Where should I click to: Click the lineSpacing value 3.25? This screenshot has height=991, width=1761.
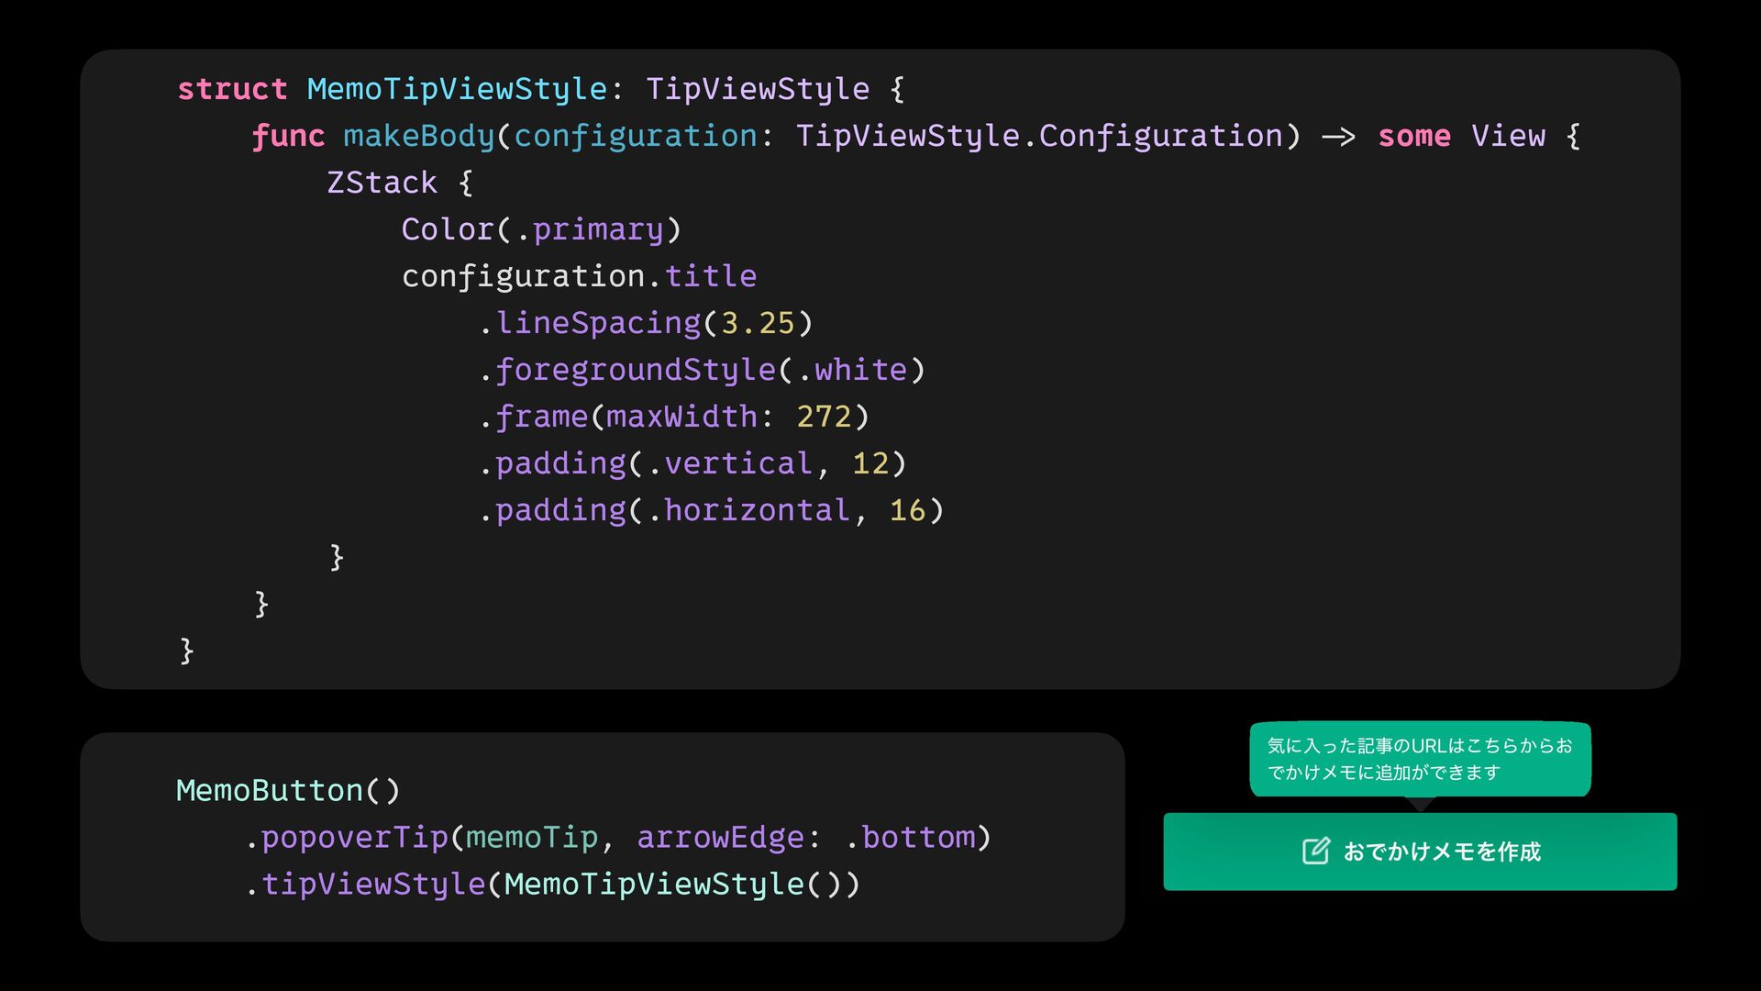tap(758, 323)
